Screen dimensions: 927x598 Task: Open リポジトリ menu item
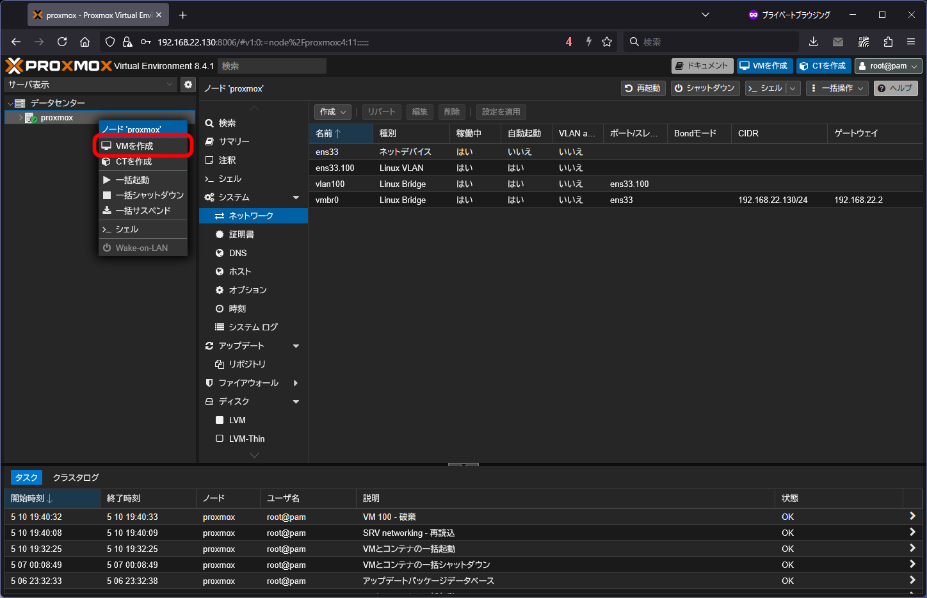tap(254, 364)
